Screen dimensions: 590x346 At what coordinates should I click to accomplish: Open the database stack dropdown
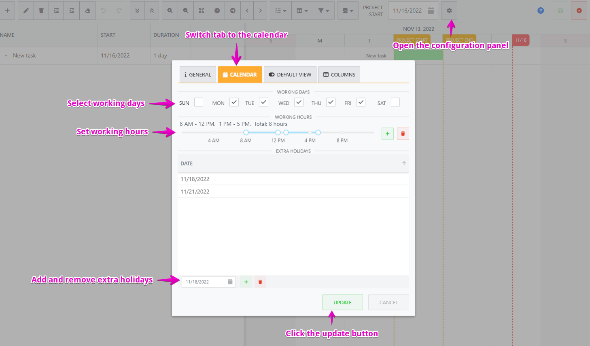(348, 11)
